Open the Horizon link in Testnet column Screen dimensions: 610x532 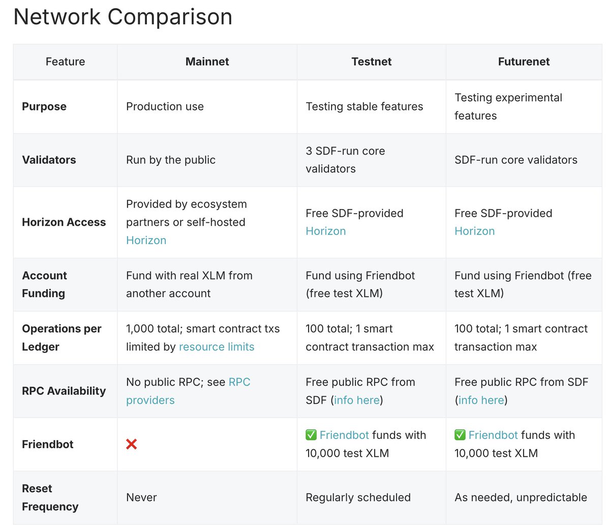click(x=326, y=231)
